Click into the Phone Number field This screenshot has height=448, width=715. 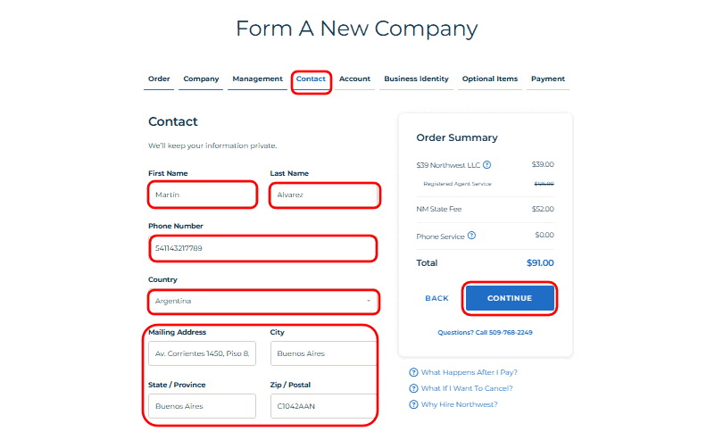[263, 248]
